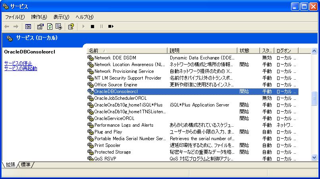Click 無効 startup type of OracleJobSchedulerORCL
This screenshot has height=179, width=320.
[267, 98]
